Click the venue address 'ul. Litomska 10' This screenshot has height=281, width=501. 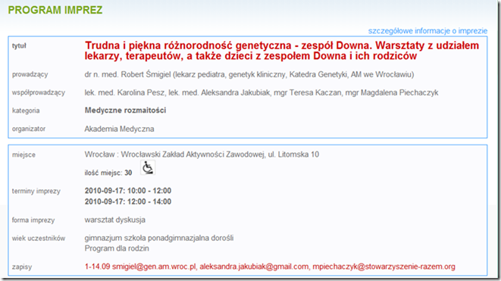click(293, 155)
